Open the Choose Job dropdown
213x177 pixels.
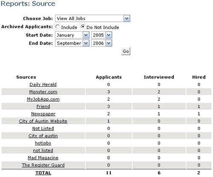point(92,18)
